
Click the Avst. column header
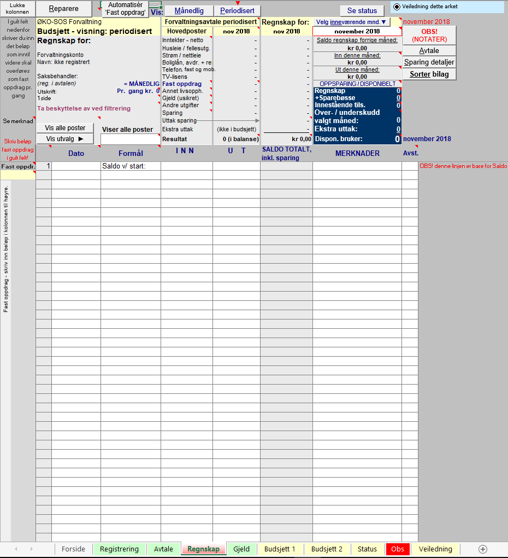(x=410, y=153)
